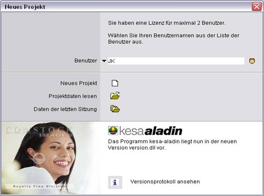This screenshot has width=264, height=196.
Task: Click the kesa aladin wordmark
Action: pos(151,131)
